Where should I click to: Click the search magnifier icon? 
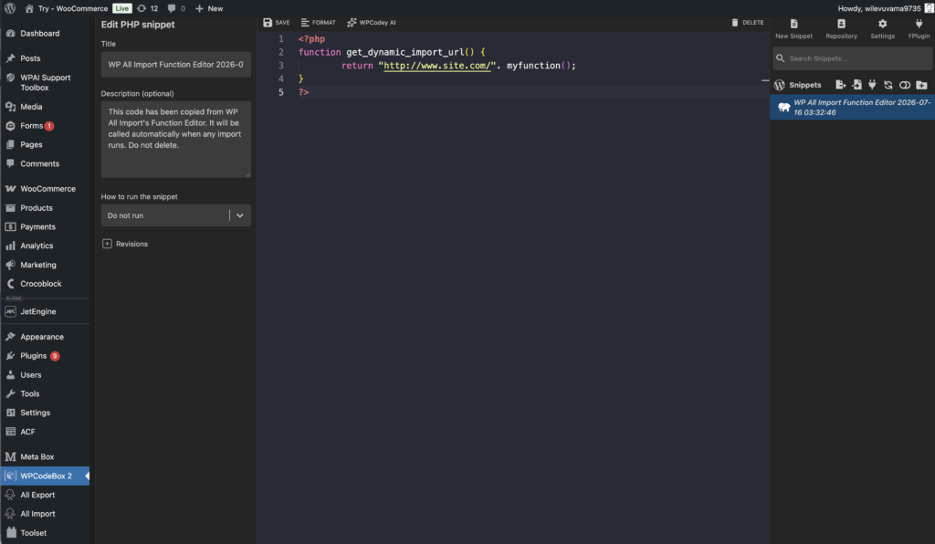click(x=780, y=58)
